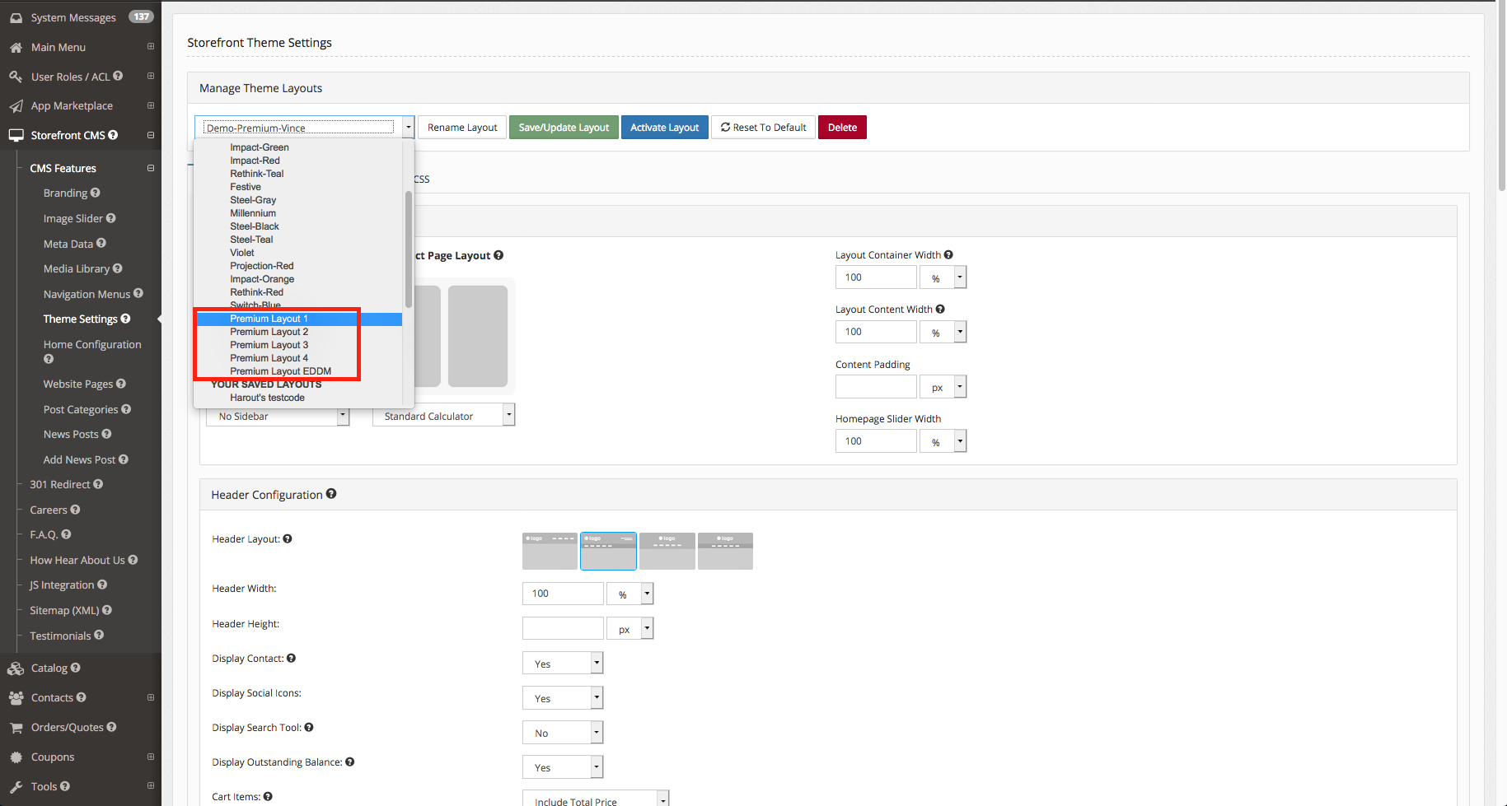
Task: Open the Display Contact dropdown
Action: (x=563, y=663)
